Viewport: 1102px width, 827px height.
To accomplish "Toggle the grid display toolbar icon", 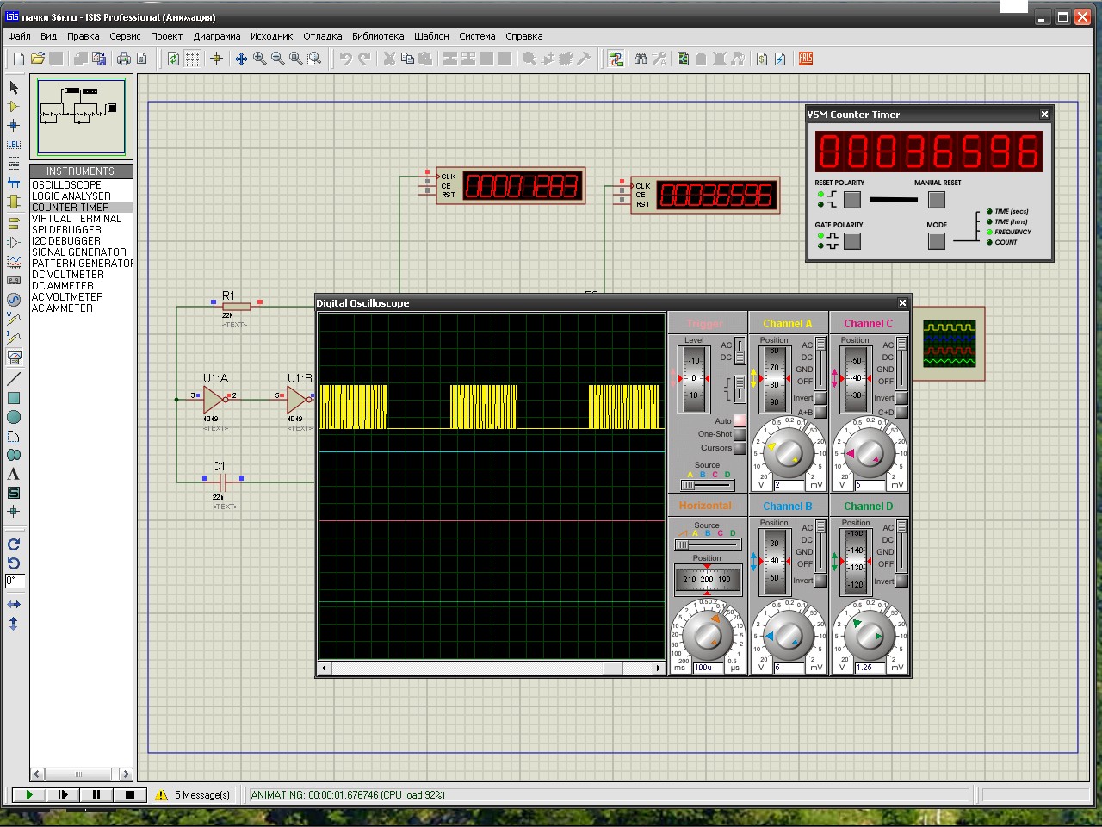I will pyautogui.click(x=192, y=59).
